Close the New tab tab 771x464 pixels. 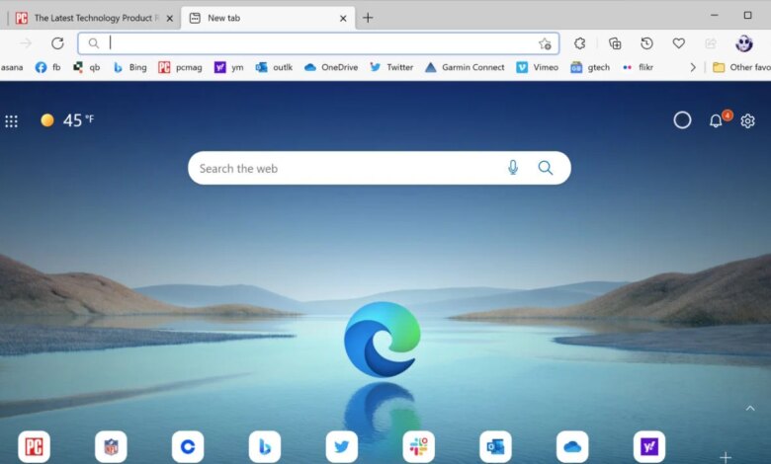pyautogui.click(x=343, y=19)
